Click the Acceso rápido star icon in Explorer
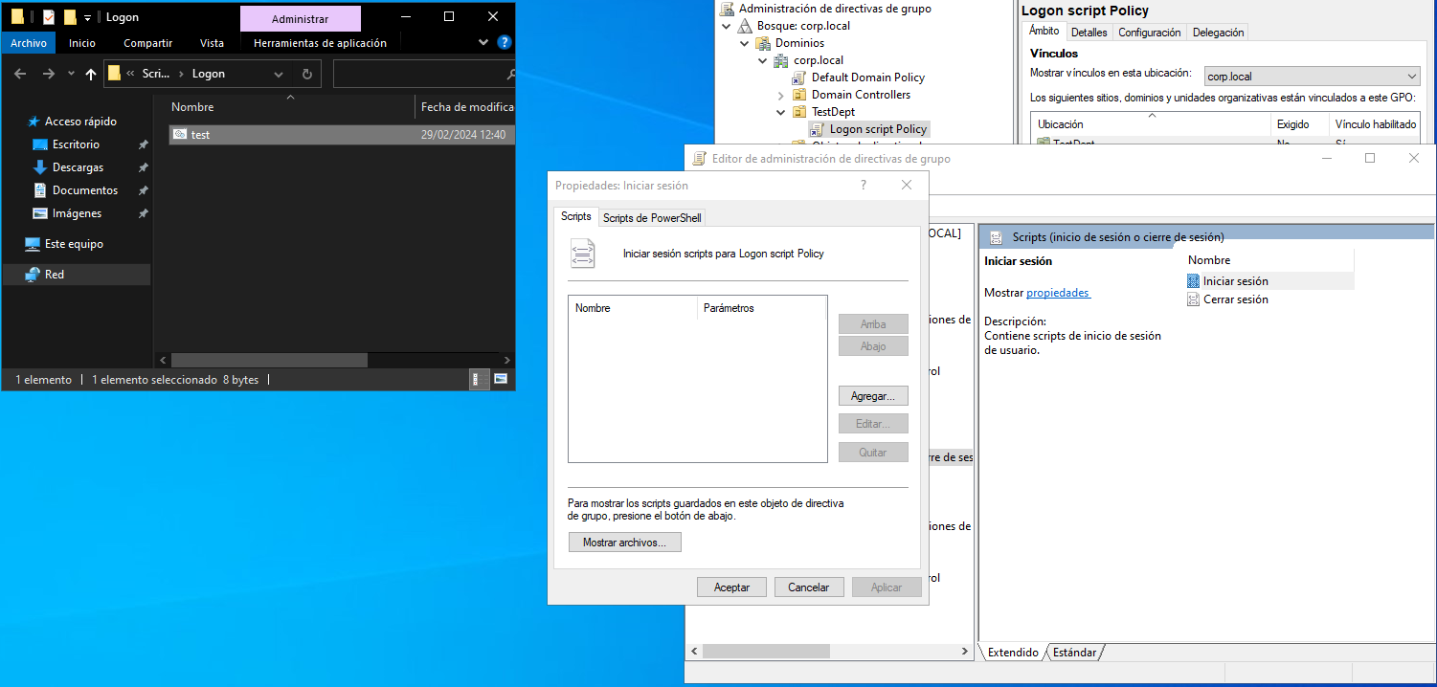 (x=34, y=122)
